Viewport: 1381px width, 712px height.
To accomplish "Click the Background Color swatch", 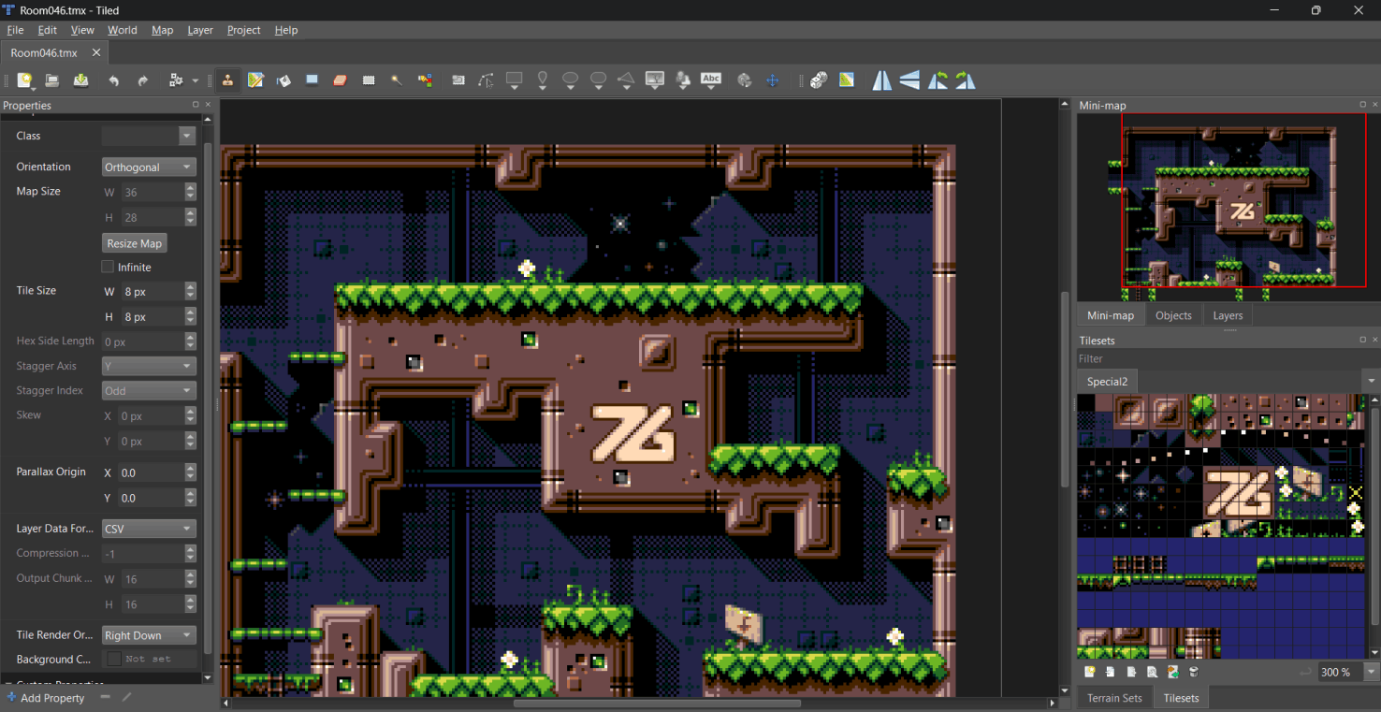I will (114, 660).
